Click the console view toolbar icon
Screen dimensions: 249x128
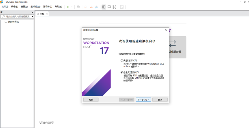[x=122, y=7]
